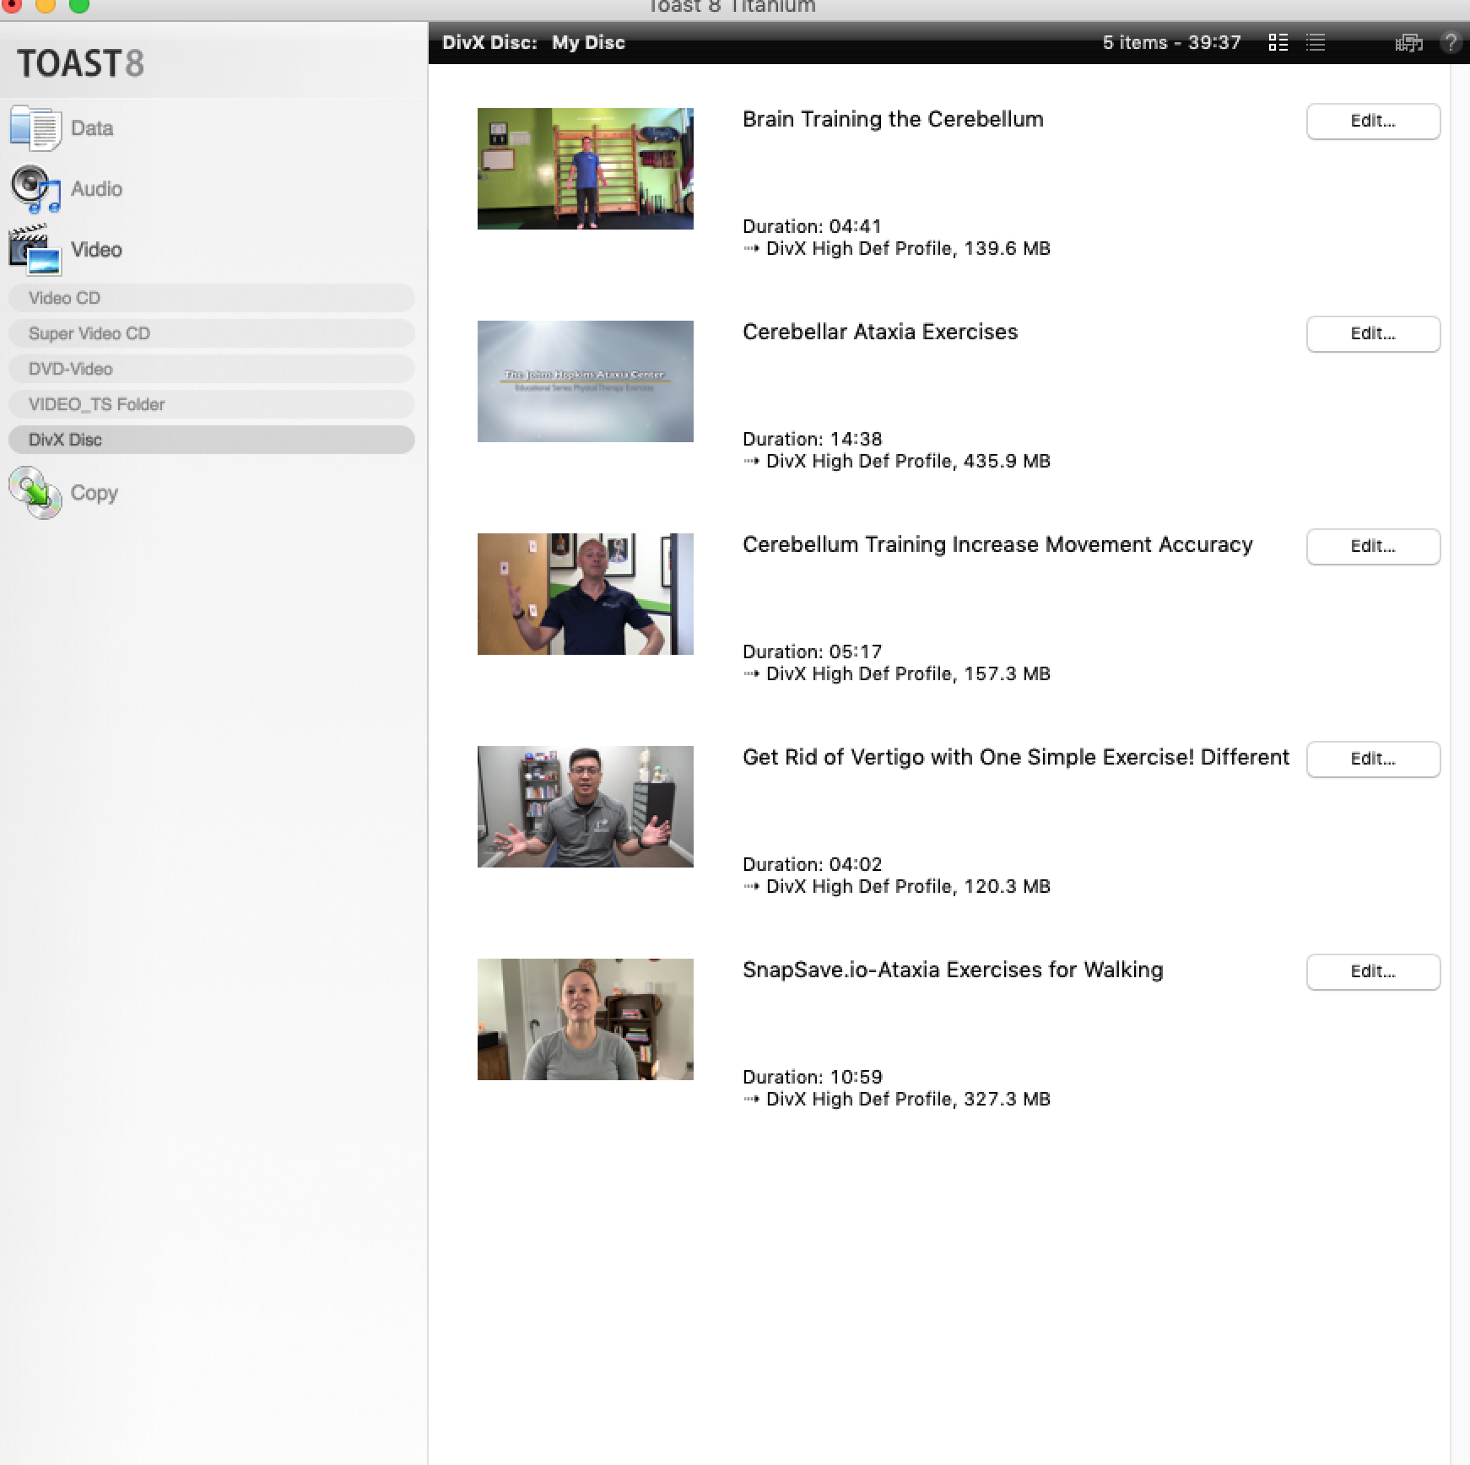Edit Cerebellar Ataxia Exercises video

click(x=1373, y=333)
